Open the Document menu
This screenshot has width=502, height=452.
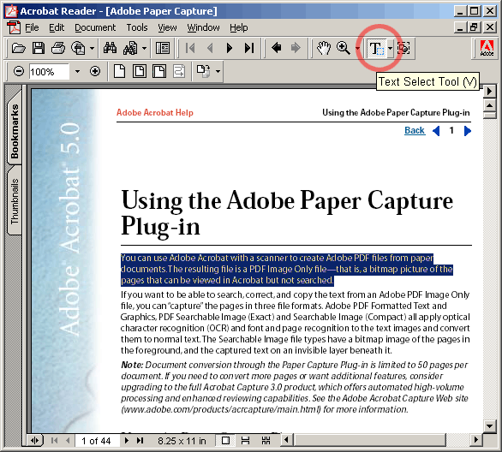(x=95, y=28)
